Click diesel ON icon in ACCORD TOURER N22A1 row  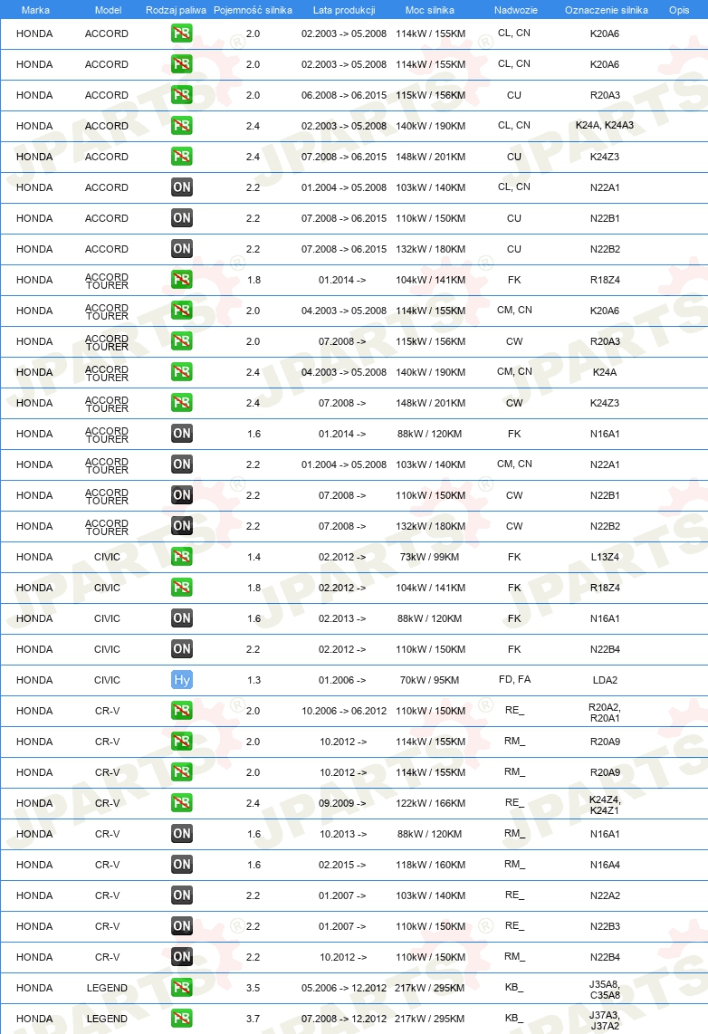point(182,464)
